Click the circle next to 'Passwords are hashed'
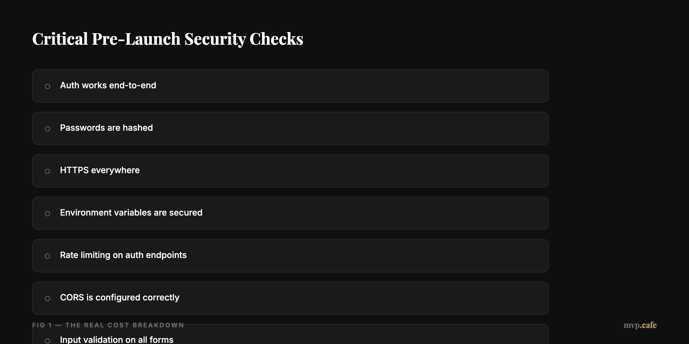The image size is (689, 344). pos(48,128)
